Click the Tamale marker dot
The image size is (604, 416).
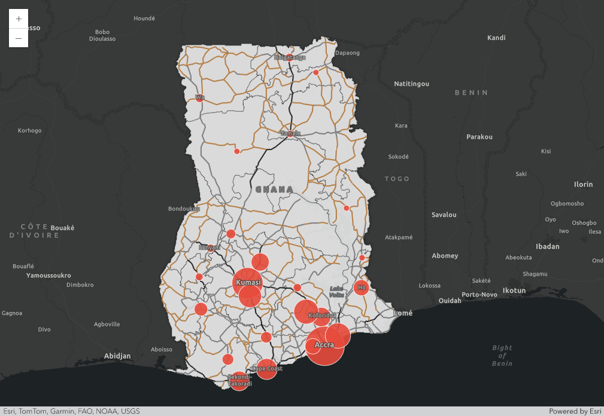click(x=291, y=134)
